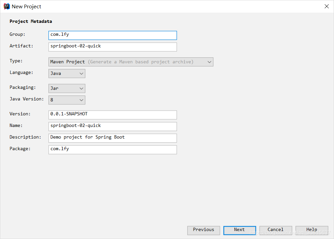This screenshot has width=334, height=239.
Task: Click the Artifact: label
Action: click(21, 46)
